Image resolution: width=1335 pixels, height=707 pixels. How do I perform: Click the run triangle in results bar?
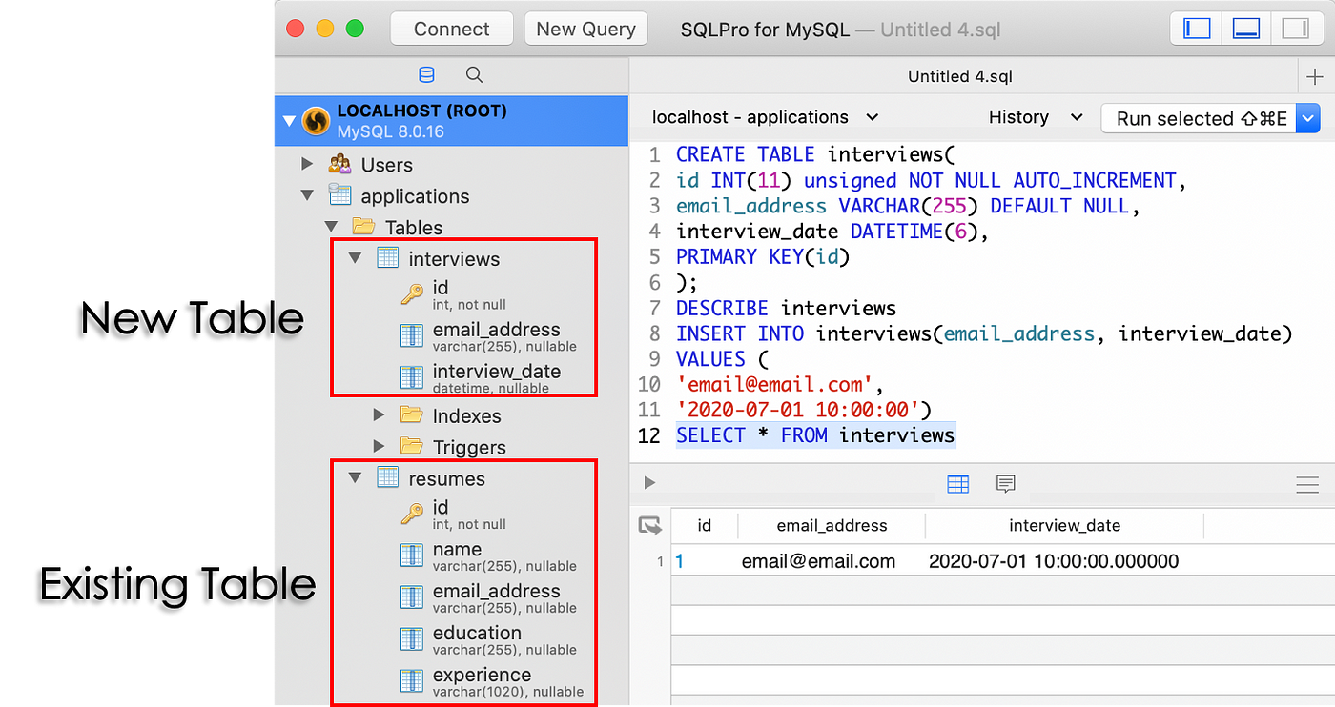650,483
